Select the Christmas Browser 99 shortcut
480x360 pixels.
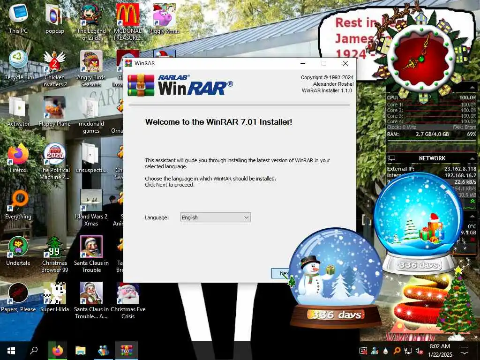tap(54, 255)
